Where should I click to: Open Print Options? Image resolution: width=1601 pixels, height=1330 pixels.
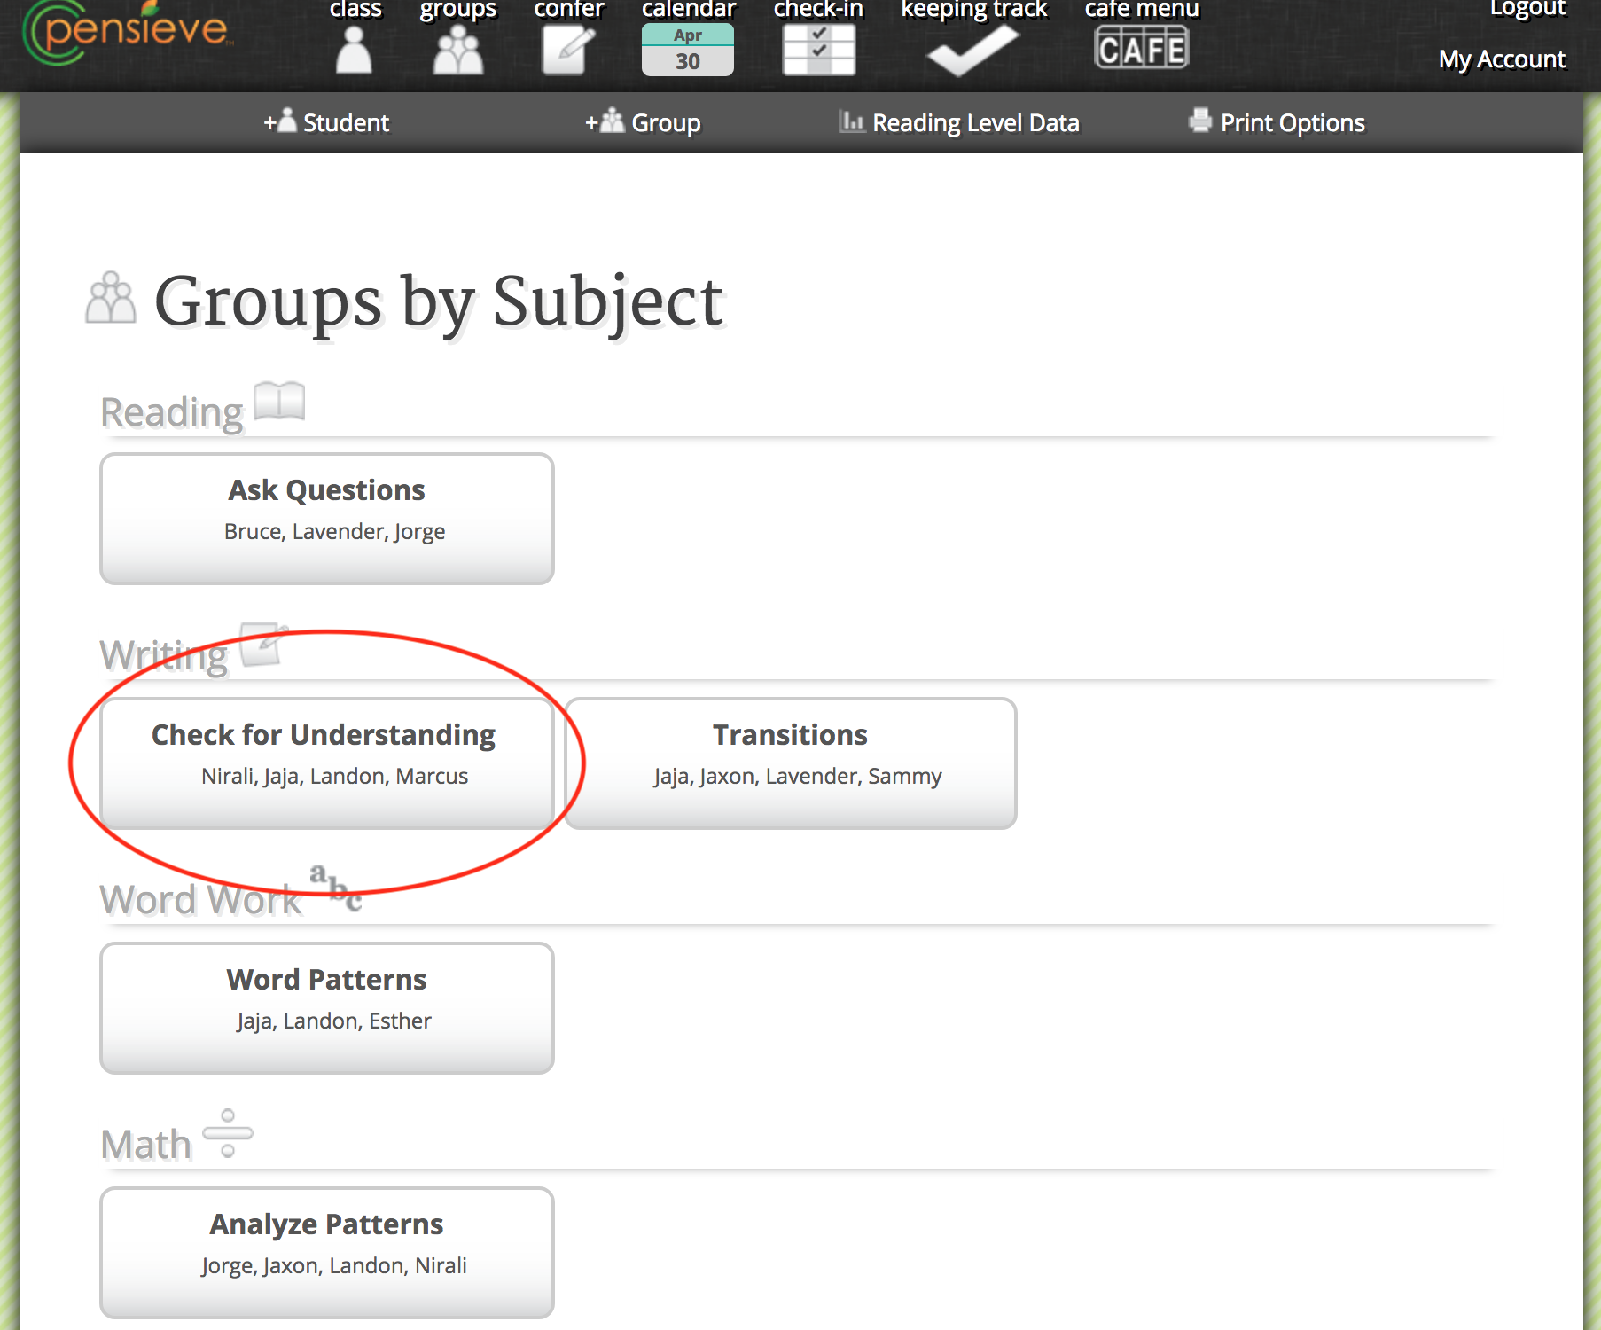click(x=1277, y=122)
